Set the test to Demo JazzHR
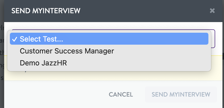Screen dimensions: 224x108 [43, 63]
